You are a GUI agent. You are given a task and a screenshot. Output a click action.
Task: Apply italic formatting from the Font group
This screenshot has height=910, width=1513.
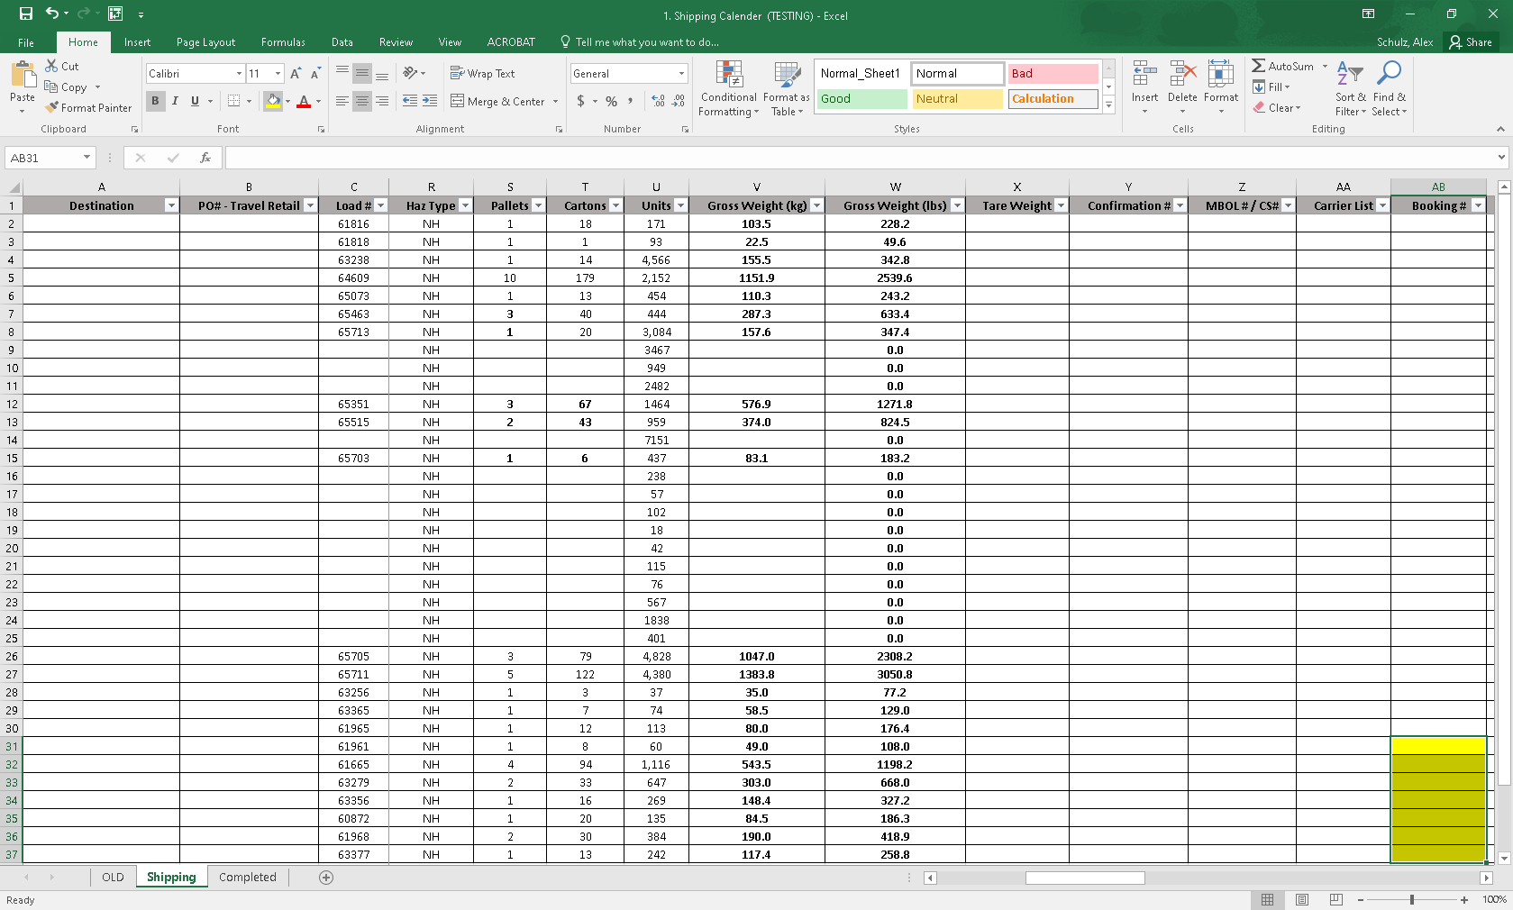click(x=175, y=101)
